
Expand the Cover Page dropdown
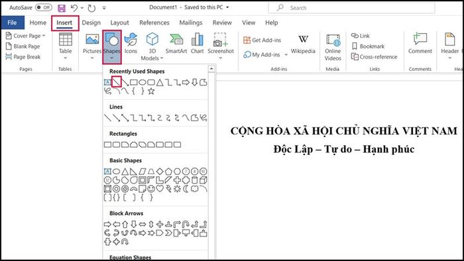point(44,36)
